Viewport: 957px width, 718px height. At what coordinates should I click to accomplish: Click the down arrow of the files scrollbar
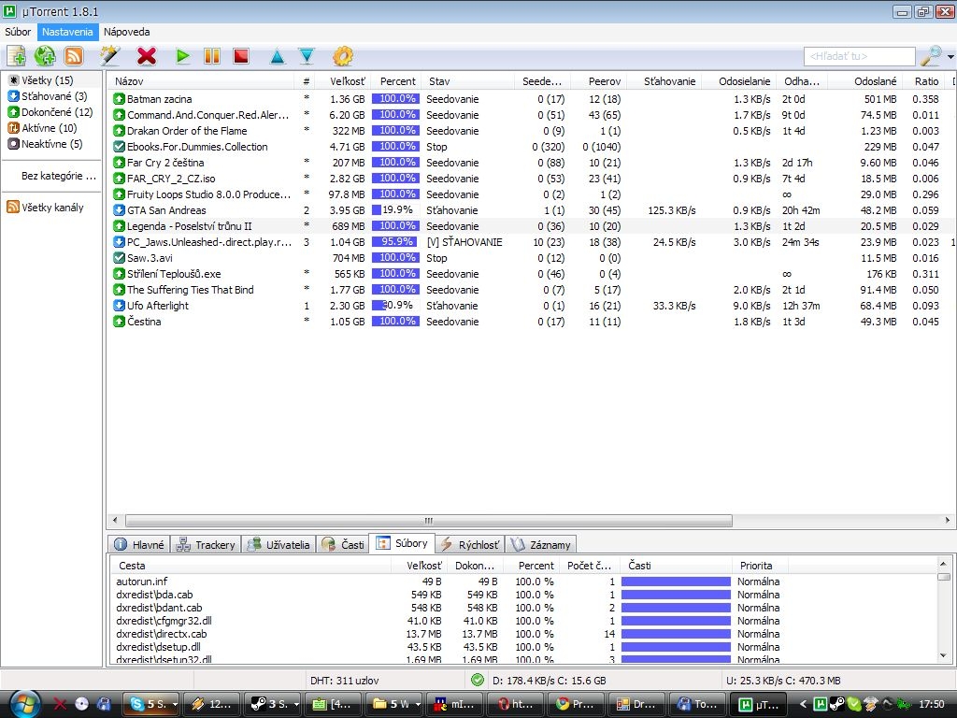click(x=944, y=656)
